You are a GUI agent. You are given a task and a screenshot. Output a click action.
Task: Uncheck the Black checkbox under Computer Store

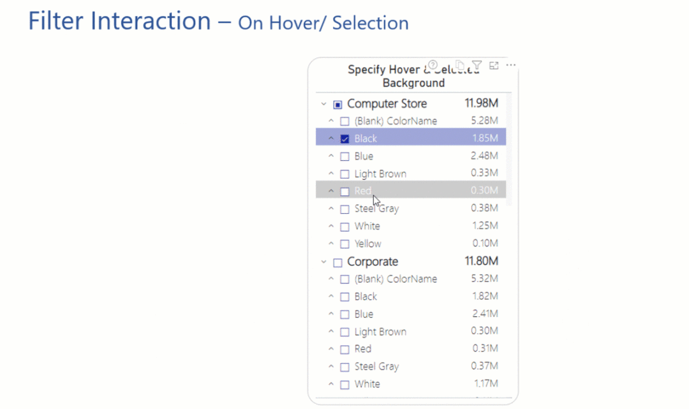pos(344,138)
